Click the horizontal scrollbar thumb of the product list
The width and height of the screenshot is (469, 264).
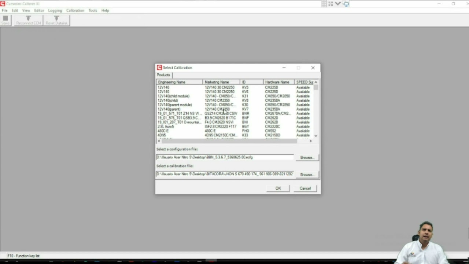point(229,141)
